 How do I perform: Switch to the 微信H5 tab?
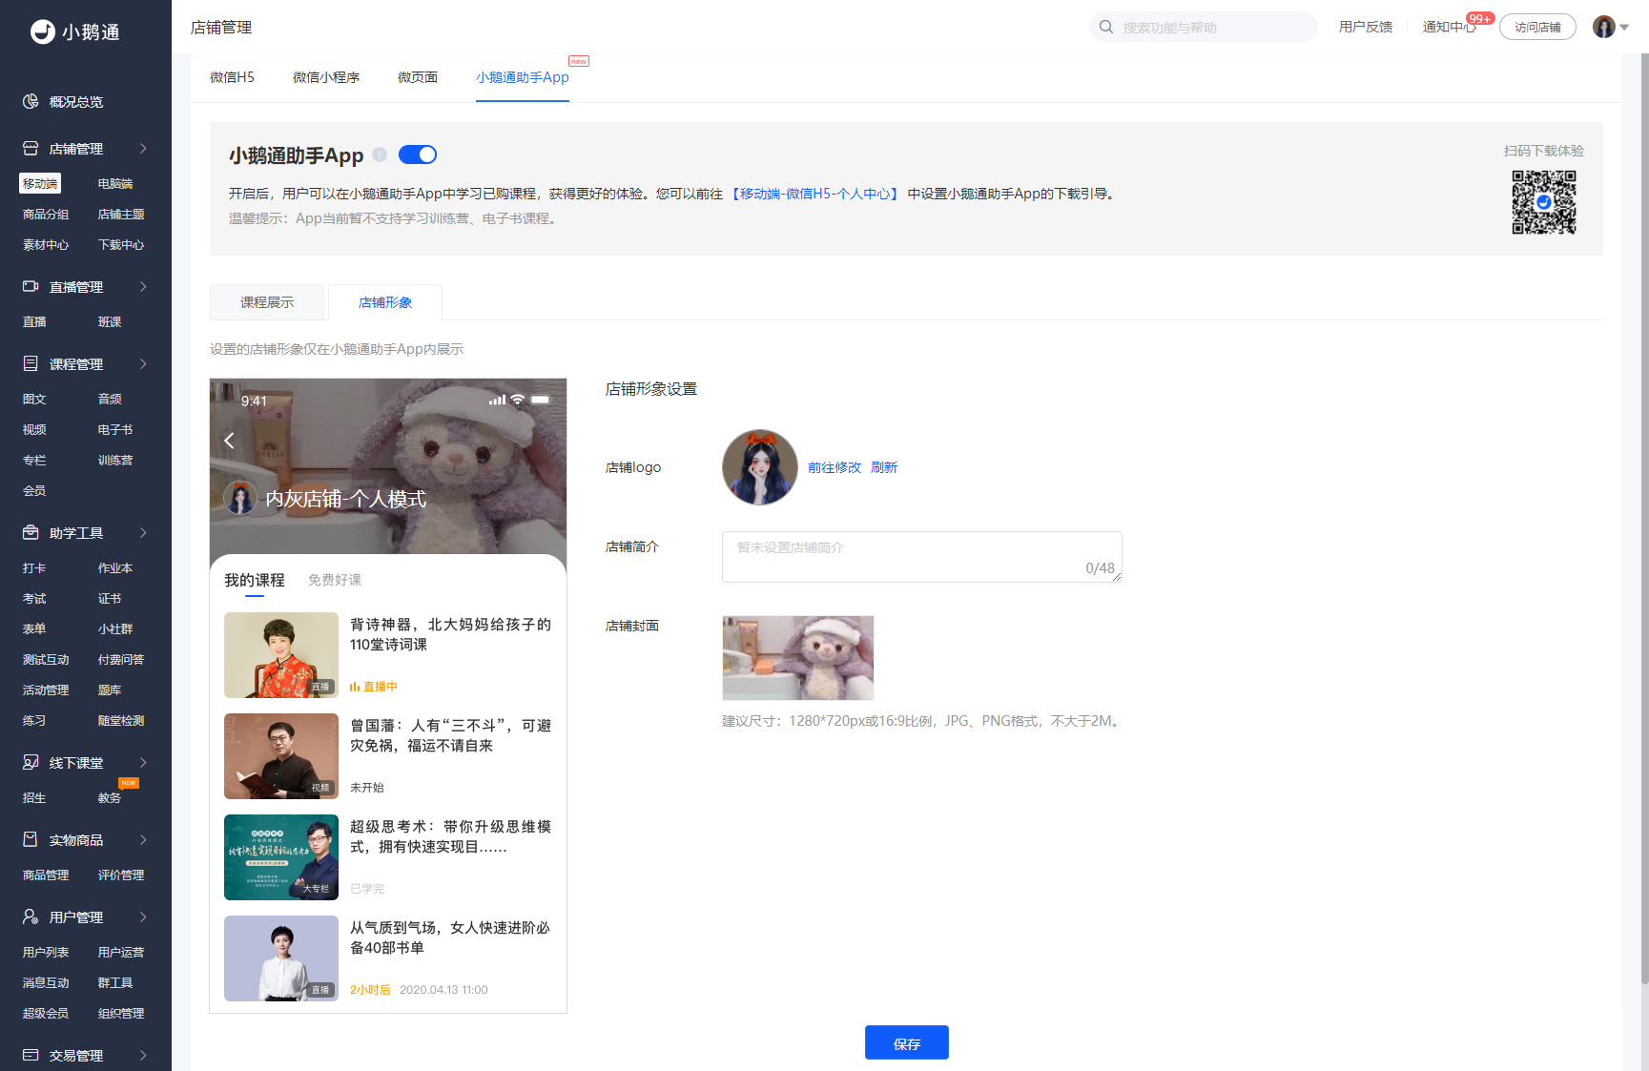click(x=232, y=77)
